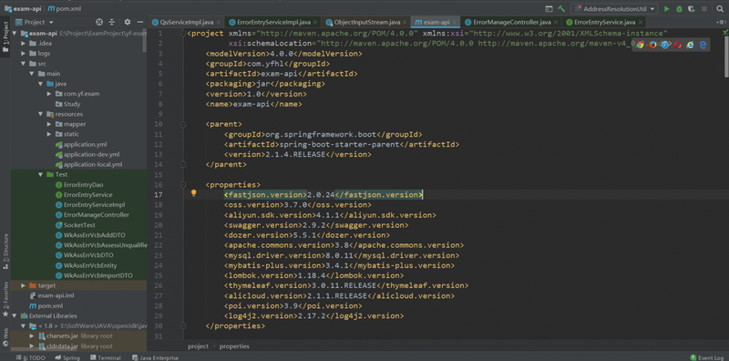Open Project panel settings gear
This screenshot has height=361, width=729.
pyautogui.click(x=128, y=22)
